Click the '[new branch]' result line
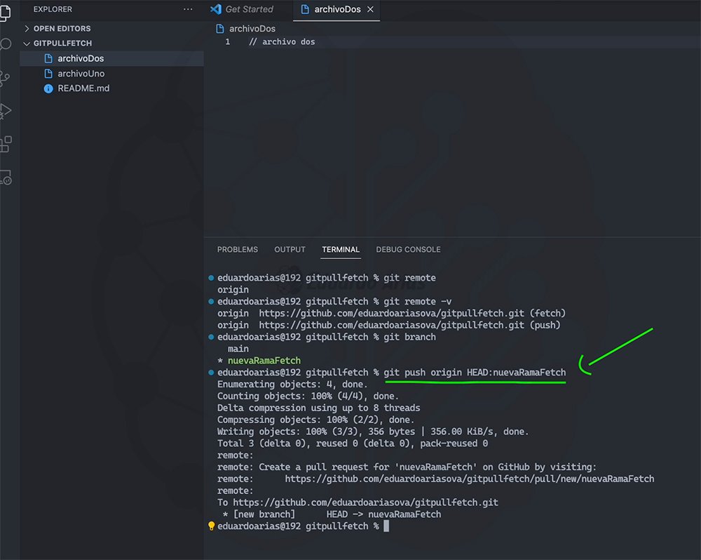The height and width of the screenshot is (560, 701). tap(332, 514)
